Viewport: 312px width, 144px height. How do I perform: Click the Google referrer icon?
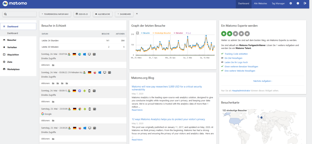(43, 114)
